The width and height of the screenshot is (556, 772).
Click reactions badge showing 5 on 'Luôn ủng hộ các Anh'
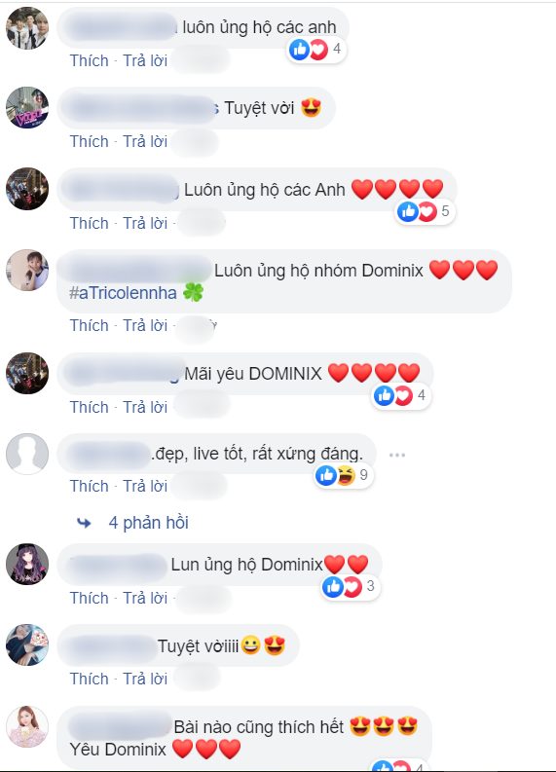(x=425, y=211)
